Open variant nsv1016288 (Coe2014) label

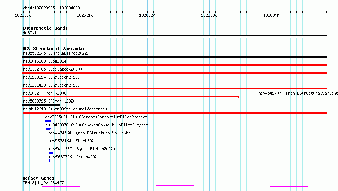(x=46, y=61)
